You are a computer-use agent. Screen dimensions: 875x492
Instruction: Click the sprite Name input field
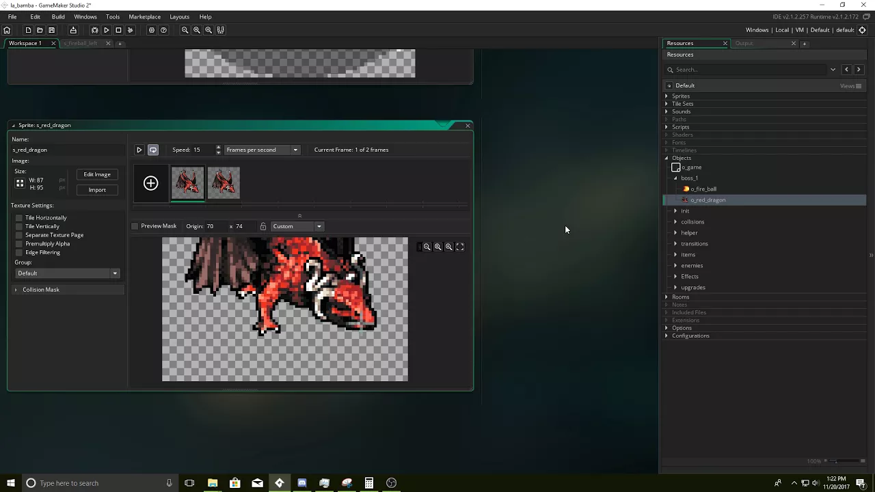[67, 150]
